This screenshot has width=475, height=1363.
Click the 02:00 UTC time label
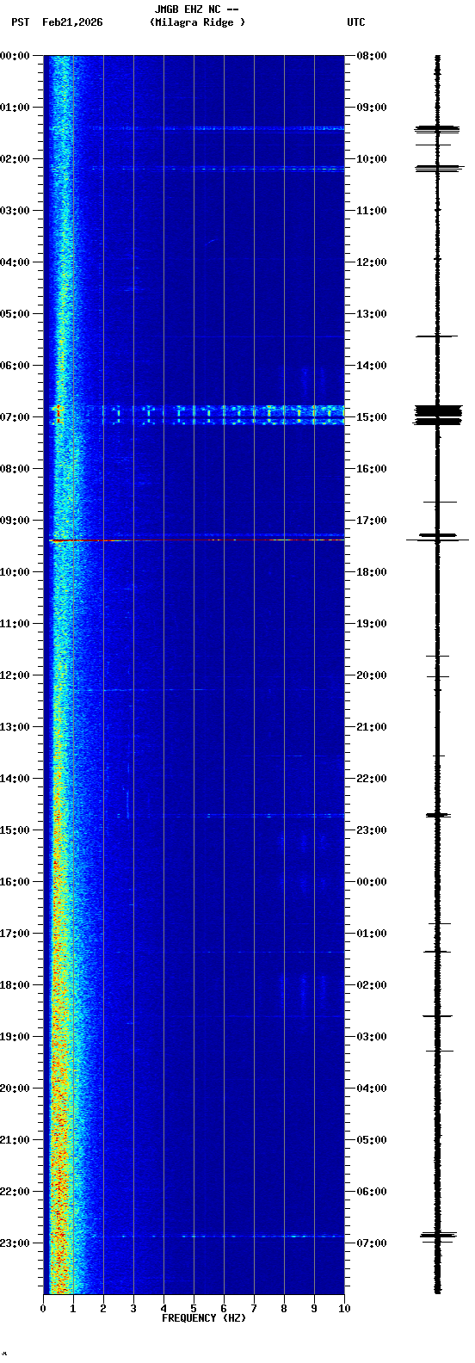pyautogui.click(x=372, y=985)
